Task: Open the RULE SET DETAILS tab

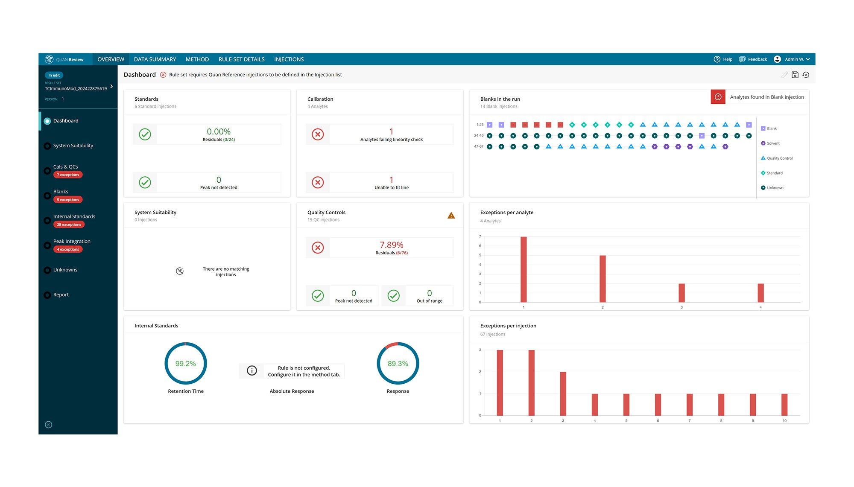Action: pos(241,59)
